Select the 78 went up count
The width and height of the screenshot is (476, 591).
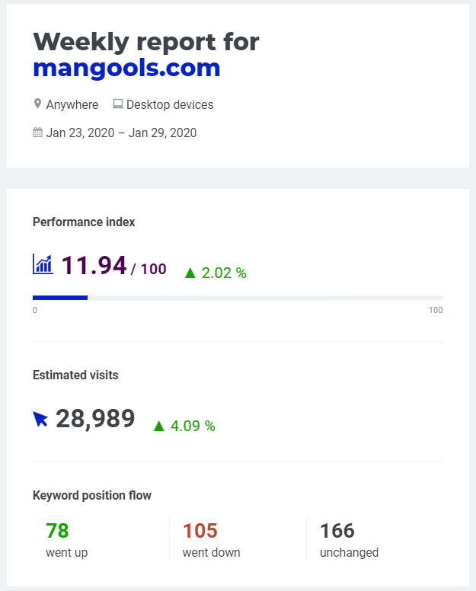click(x=57, y=531)
